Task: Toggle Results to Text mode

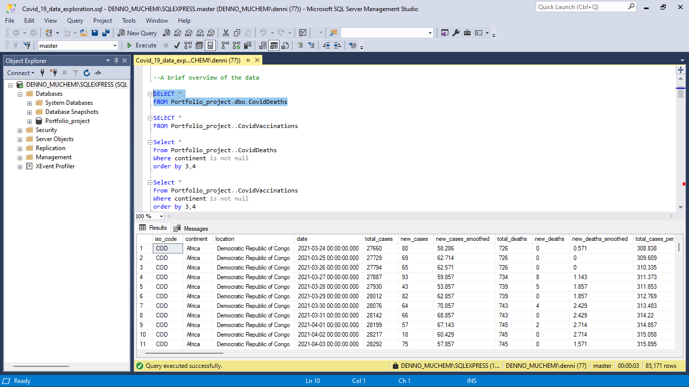Action: [263, 45]
